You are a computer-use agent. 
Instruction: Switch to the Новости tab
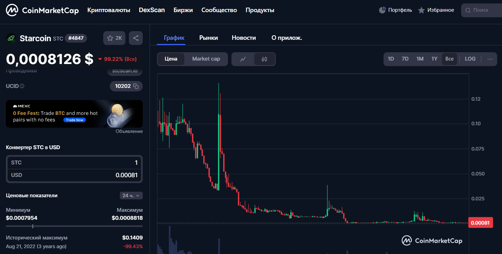244,38
